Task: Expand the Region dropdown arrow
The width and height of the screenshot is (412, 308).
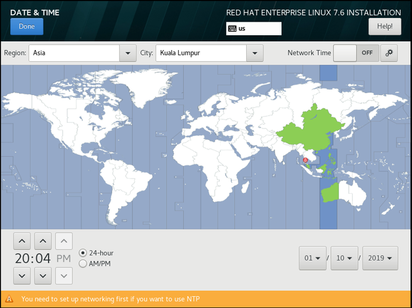Action: [x=128, y=53]
